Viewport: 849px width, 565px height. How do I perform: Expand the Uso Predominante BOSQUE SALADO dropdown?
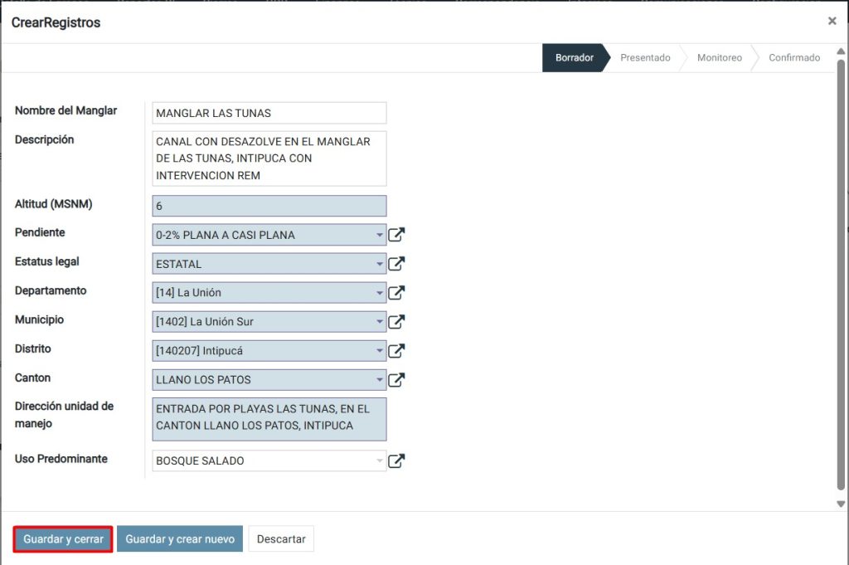coord(380,461)
